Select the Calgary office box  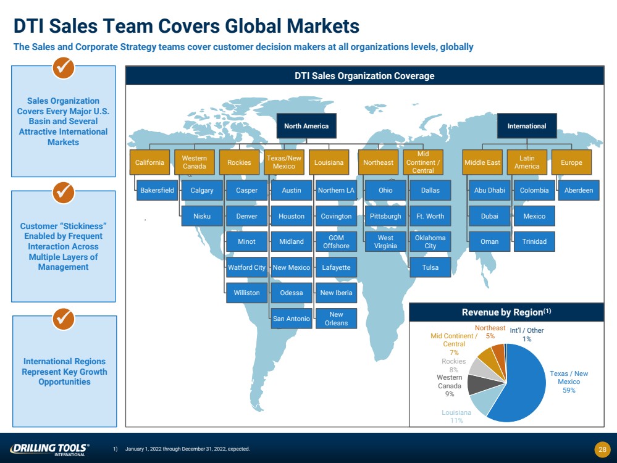pos(202,190)
